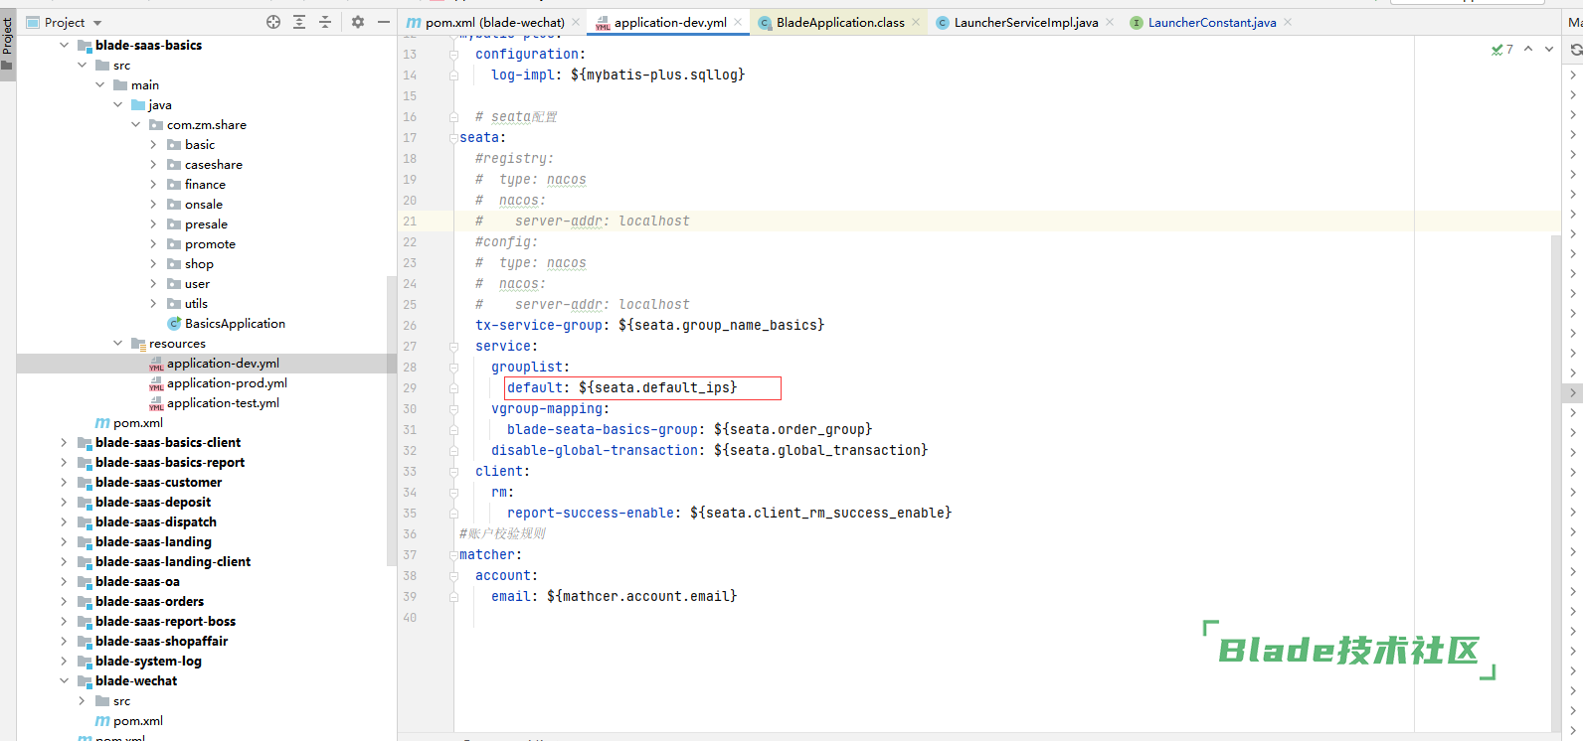The image size is (1583, 741).
Task: Open the Project view dropdown
Action: point(64,22)
